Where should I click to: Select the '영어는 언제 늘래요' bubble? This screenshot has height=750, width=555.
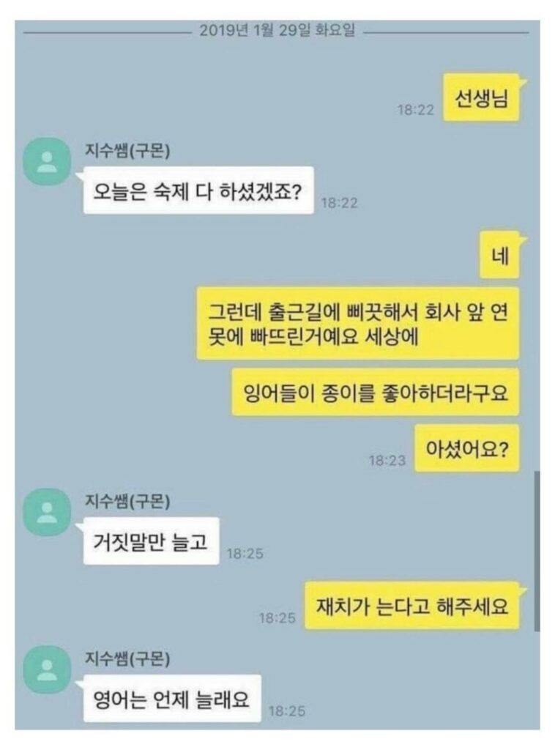[x=172, y=698]
